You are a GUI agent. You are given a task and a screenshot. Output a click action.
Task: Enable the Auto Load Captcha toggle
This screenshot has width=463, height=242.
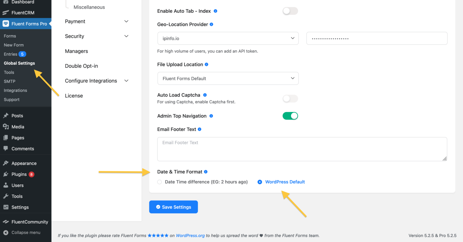(290, 99)
